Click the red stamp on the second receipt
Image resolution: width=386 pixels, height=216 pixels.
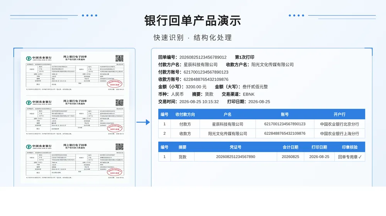tap(115, 128)
